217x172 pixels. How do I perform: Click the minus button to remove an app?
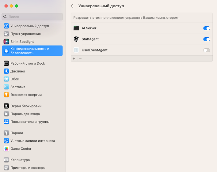point(80,58)
